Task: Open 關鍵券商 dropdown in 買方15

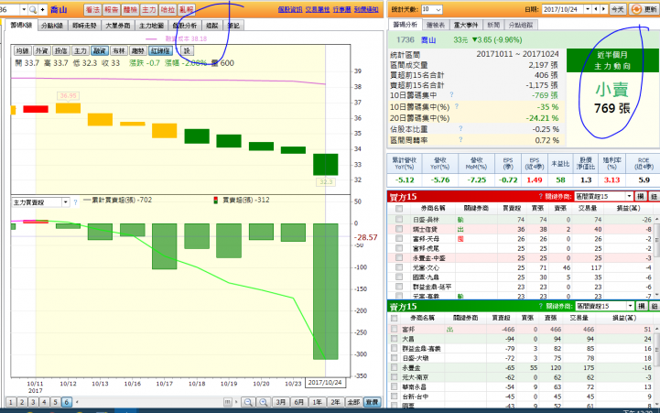Action: (604, 196)
